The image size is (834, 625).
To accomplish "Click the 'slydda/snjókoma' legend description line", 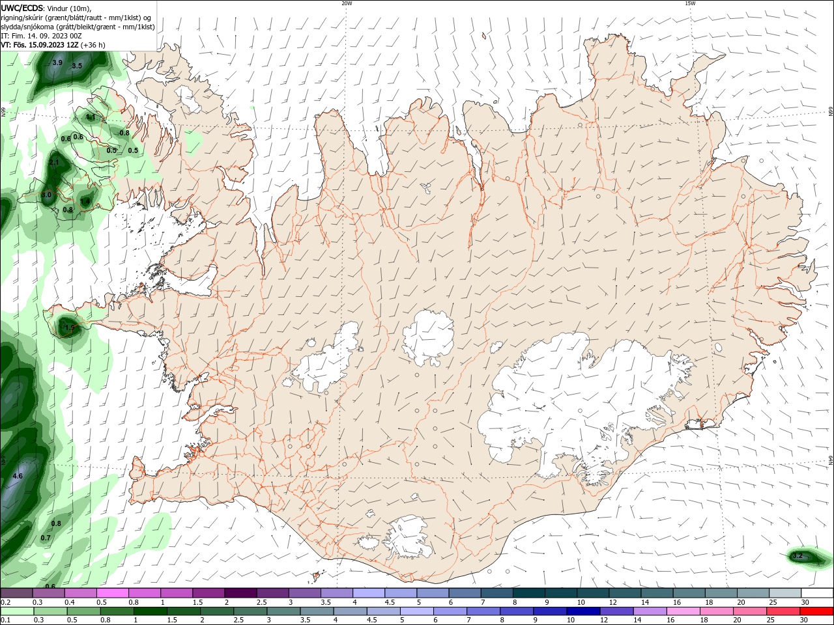I will pos(78,27).
